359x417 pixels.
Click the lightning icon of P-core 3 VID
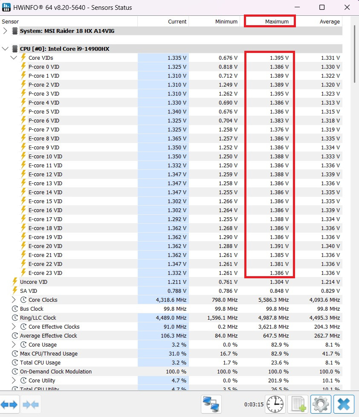tap(23, 93)
